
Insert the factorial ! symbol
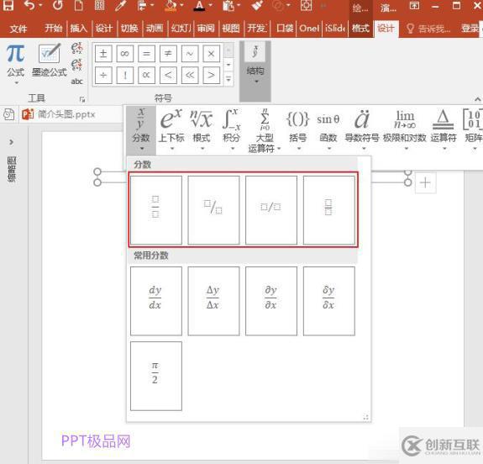[125, 75]
